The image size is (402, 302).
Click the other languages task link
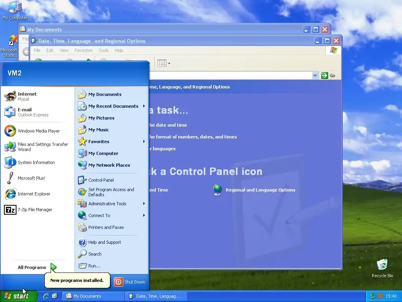point(162,149)
